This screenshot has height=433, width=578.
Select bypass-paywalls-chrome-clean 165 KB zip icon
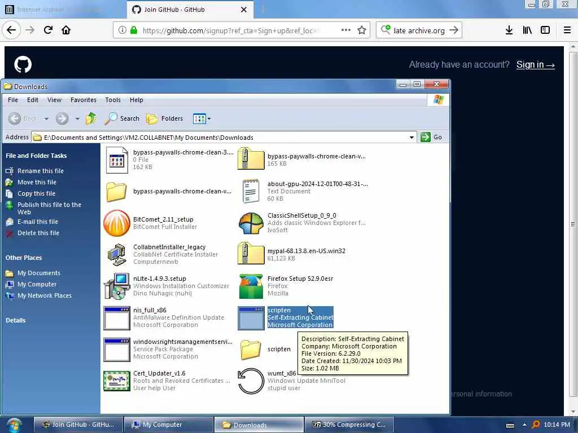(251, 158)
